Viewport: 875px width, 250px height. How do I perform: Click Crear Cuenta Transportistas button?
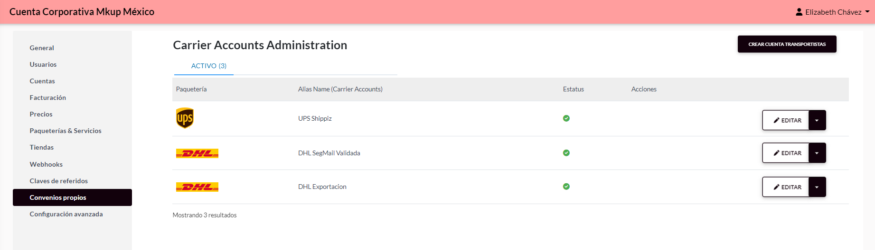[787, 44]
